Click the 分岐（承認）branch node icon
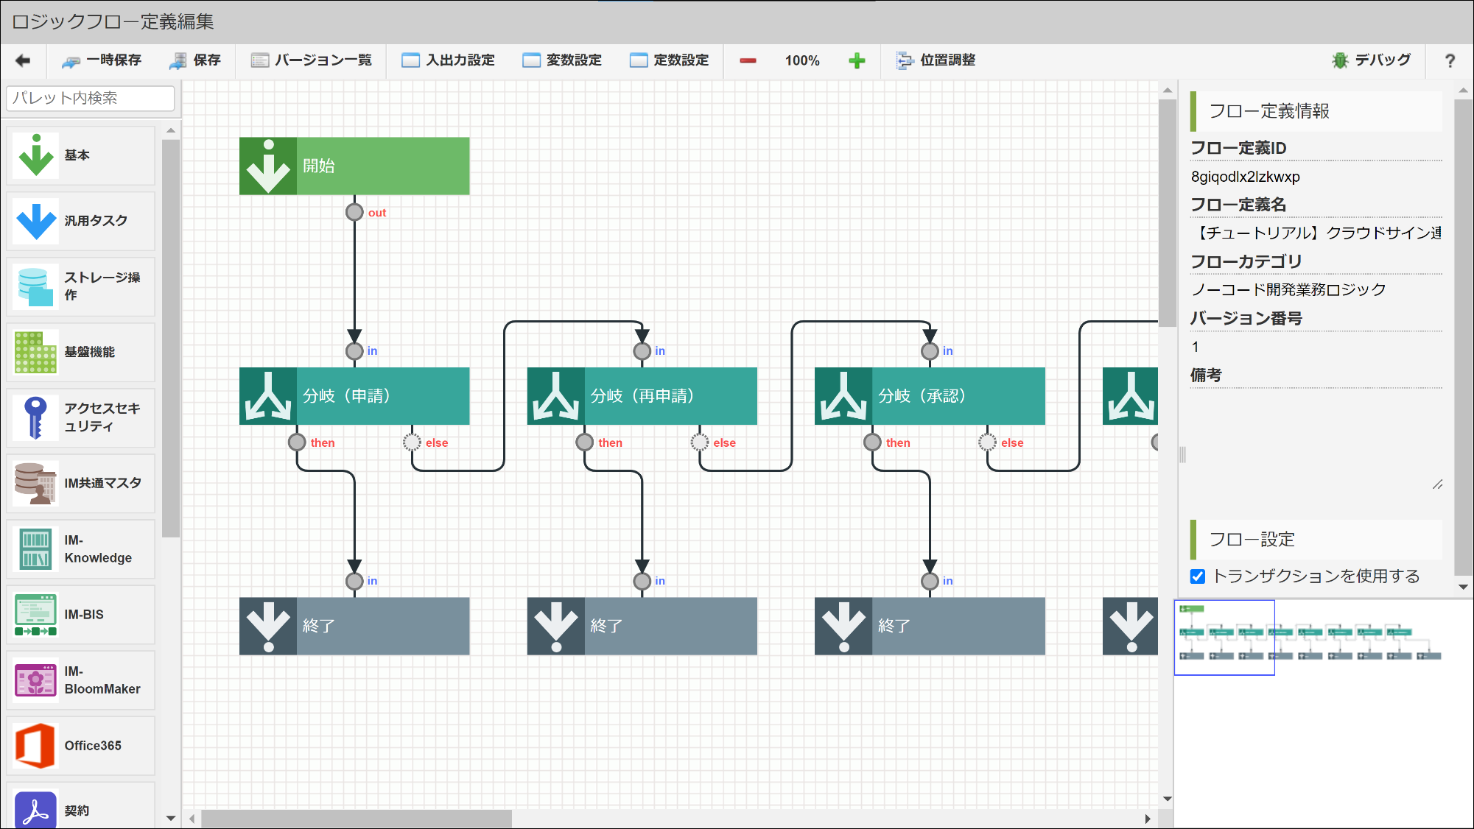The height and width of the screenshot is (829, 1474). 844,395
